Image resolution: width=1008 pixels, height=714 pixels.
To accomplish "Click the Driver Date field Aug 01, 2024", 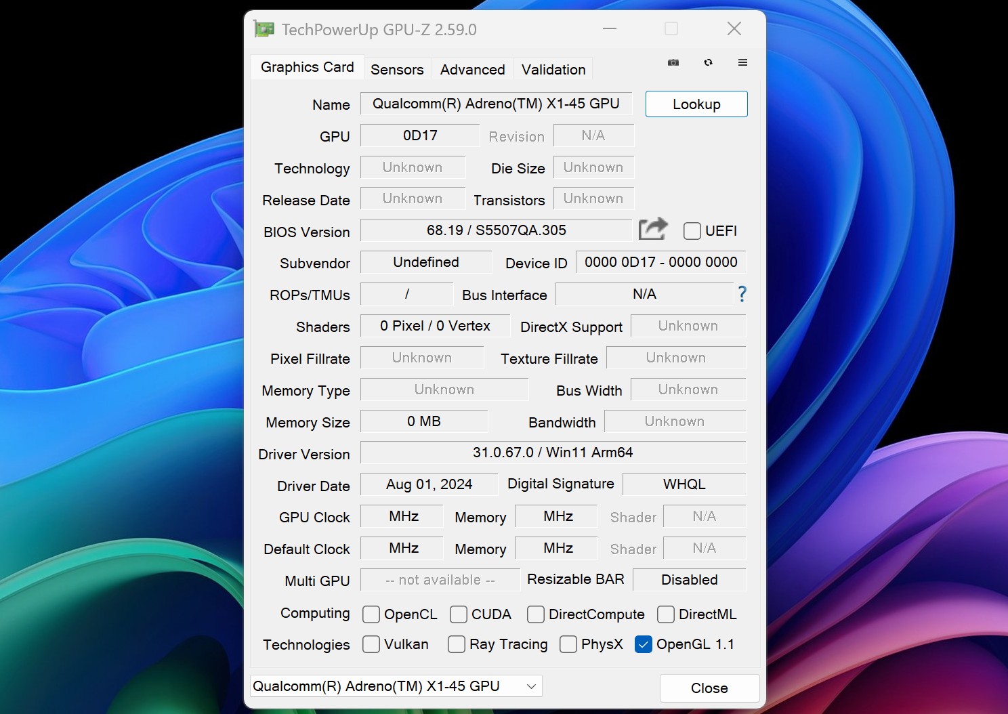I will click(x=429, y=484).
